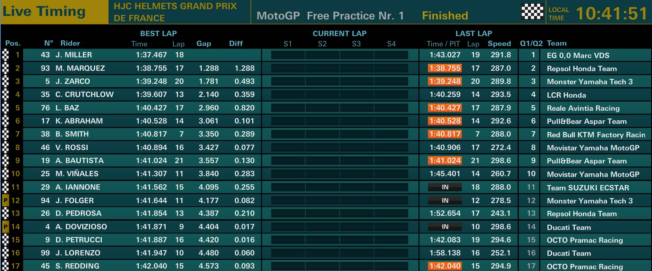Click the IN pit indicator for A. Iannone
The width and height of the screenshot is (652, 271).
click(445, 187)
